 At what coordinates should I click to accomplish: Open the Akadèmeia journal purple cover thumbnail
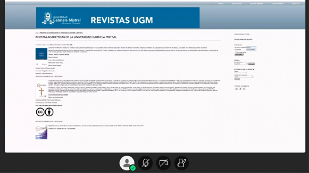coord(41,132)
